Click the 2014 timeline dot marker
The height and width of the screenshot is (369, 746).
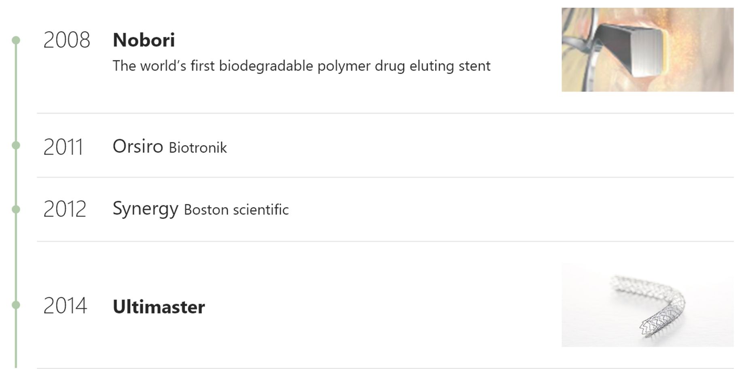pyautogui.click(x=16, y=305)
